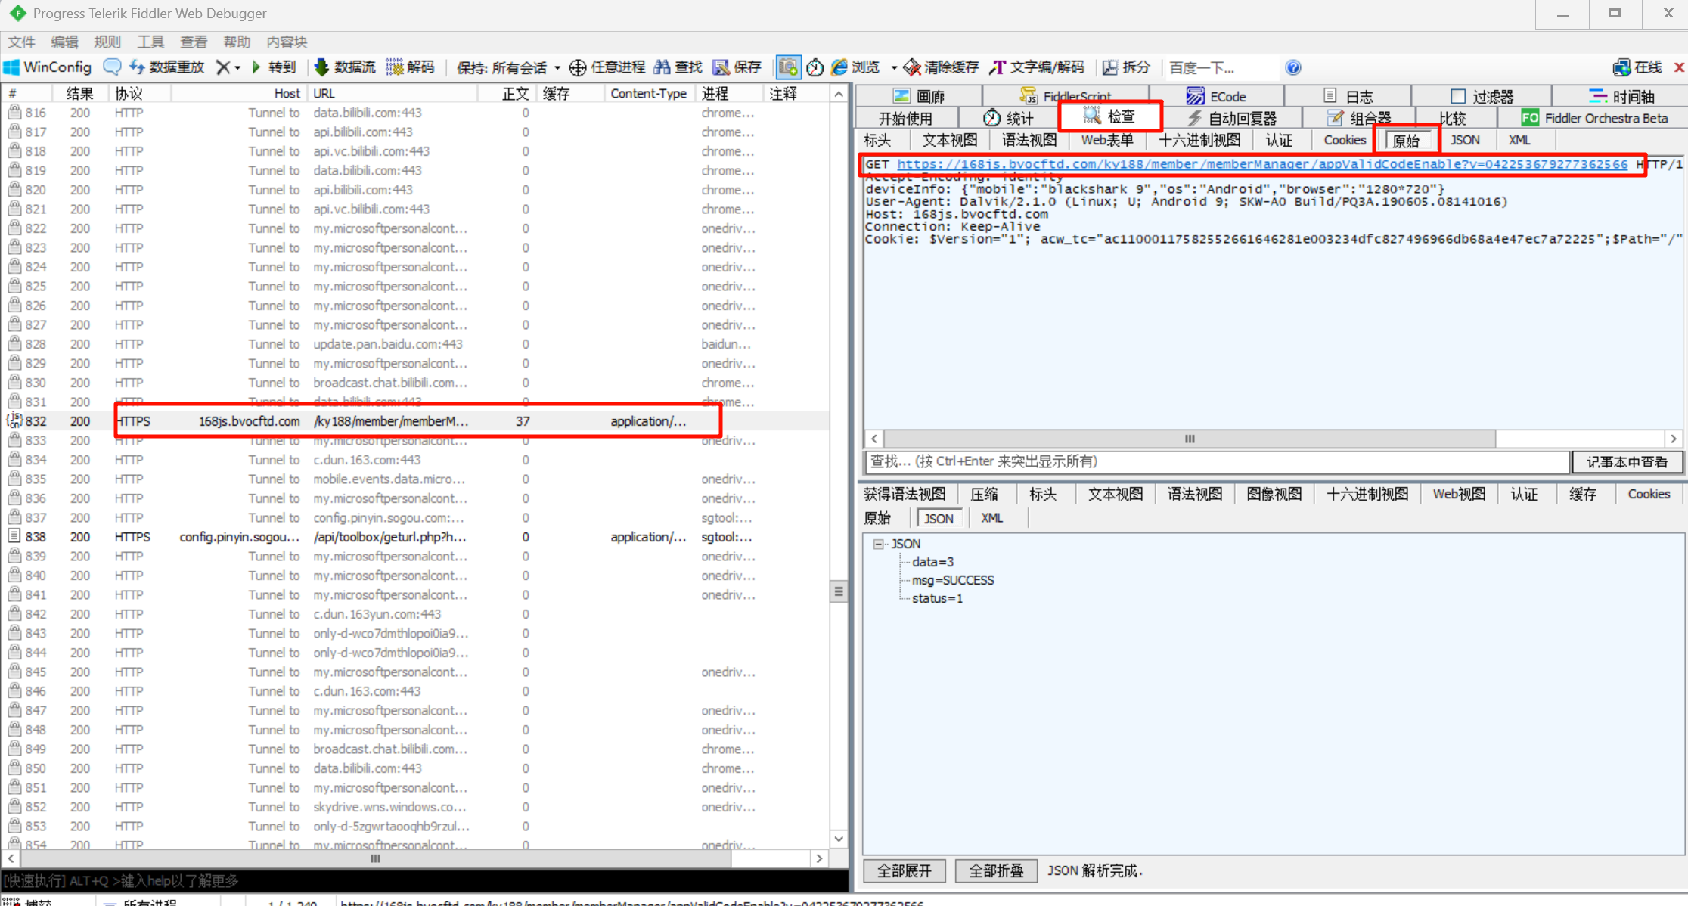Collapse the JSON root tree node
Image resolution: width=1688 pixels, height=906 pixels.
coord(878,544)
